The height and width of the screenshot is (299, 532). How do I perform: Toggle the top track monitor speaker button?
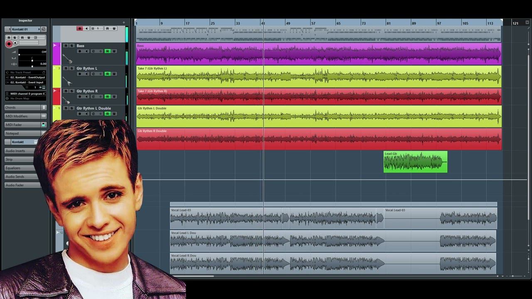pos(86,28)
